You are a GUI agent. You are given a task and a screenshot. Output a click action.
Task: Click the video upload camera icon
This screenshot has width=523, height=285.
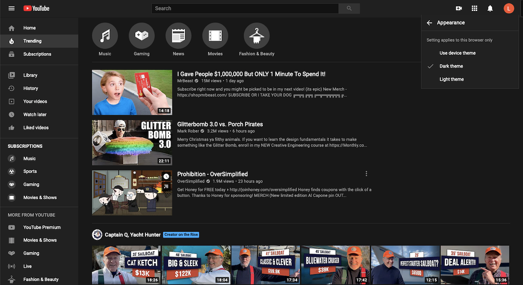click(458, 8)
